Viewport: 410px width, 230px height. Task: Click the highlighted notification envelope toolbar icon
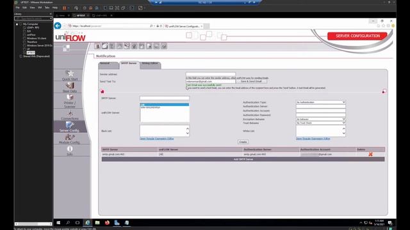[105, 46]
